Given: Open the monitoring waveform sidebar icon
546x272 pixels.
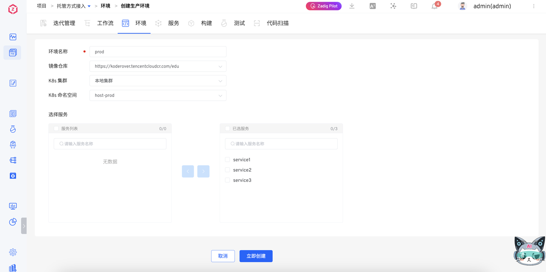Looking at the screenshot, I should click(x=13, y=37).
